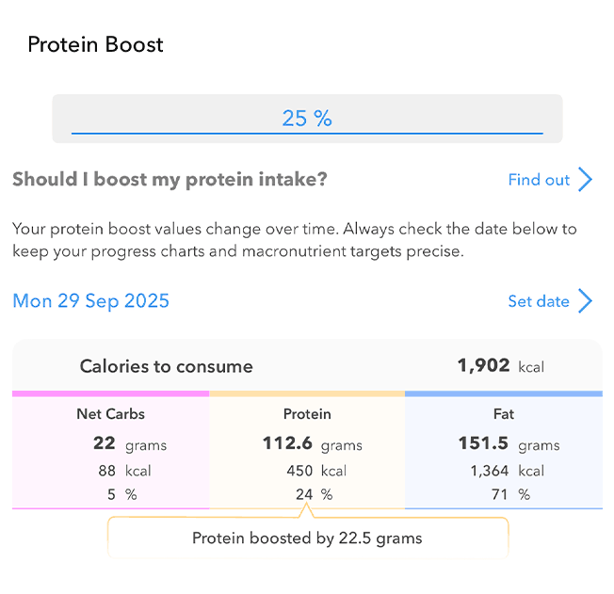Tap the Set date link
The height and width of the screenshot is (594, 614).
[x=539, y=301]
